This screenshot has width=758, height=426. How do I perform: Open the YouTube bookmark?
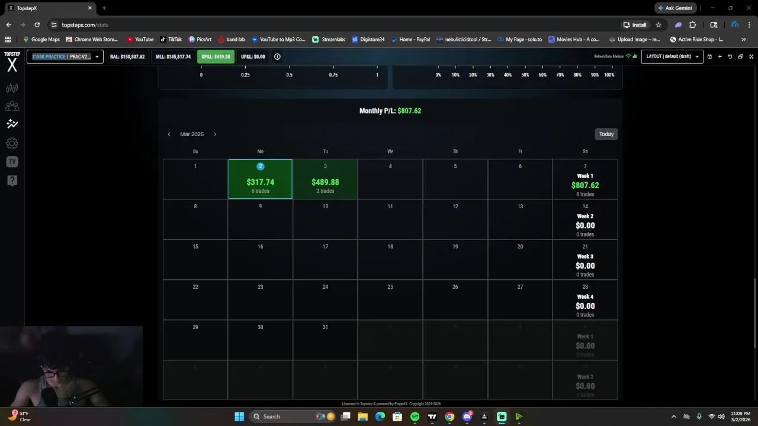pyautogui.click(x=140, y=40)
